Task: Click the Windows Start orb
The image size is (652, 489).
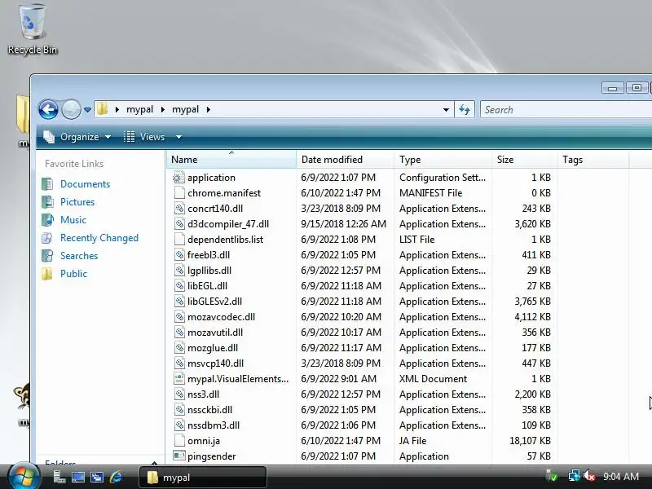Action: coord(24,476)
